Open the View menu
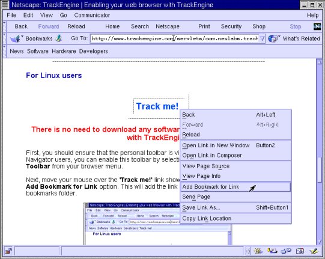The image size is (325, 259). click(46, 15)
